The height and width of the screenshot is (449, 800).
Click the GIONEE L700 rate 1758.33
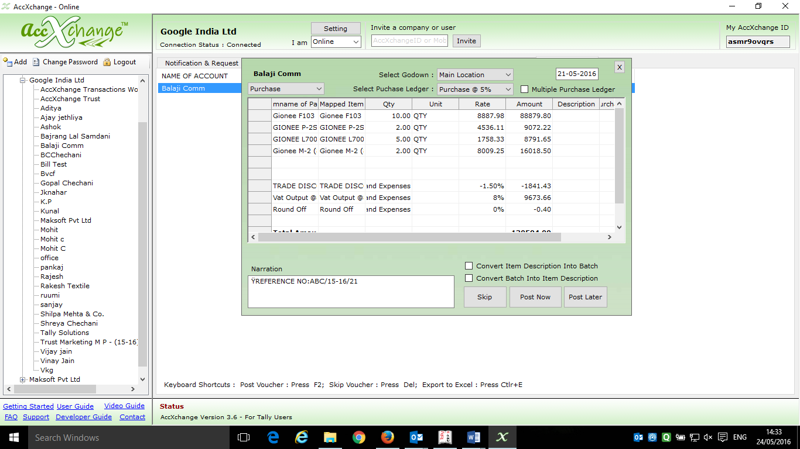[483, 139]
